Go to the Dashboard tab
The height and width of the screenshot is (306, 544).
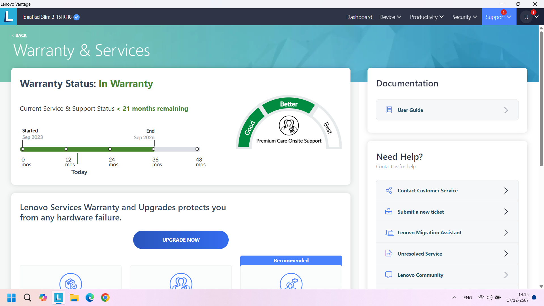pyautogui.click(x=359, y=17)
